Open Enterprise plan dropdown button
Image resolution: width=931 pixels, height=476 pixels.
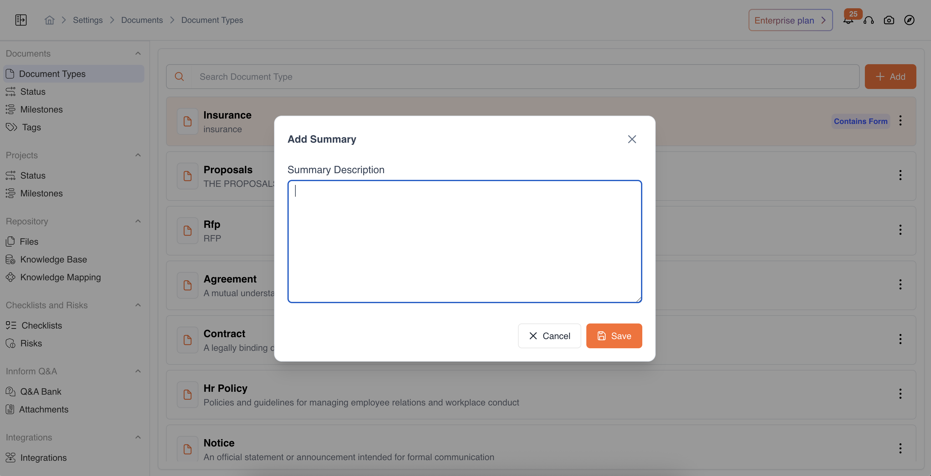[x=790, y=20]
